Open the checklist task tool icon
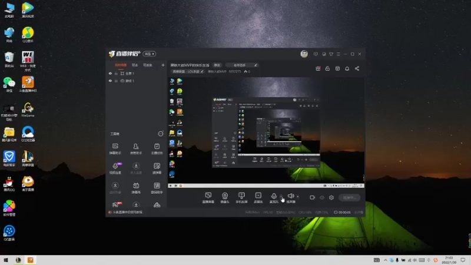The width and height of the screenshot is (471, 265). click(157, 149)
